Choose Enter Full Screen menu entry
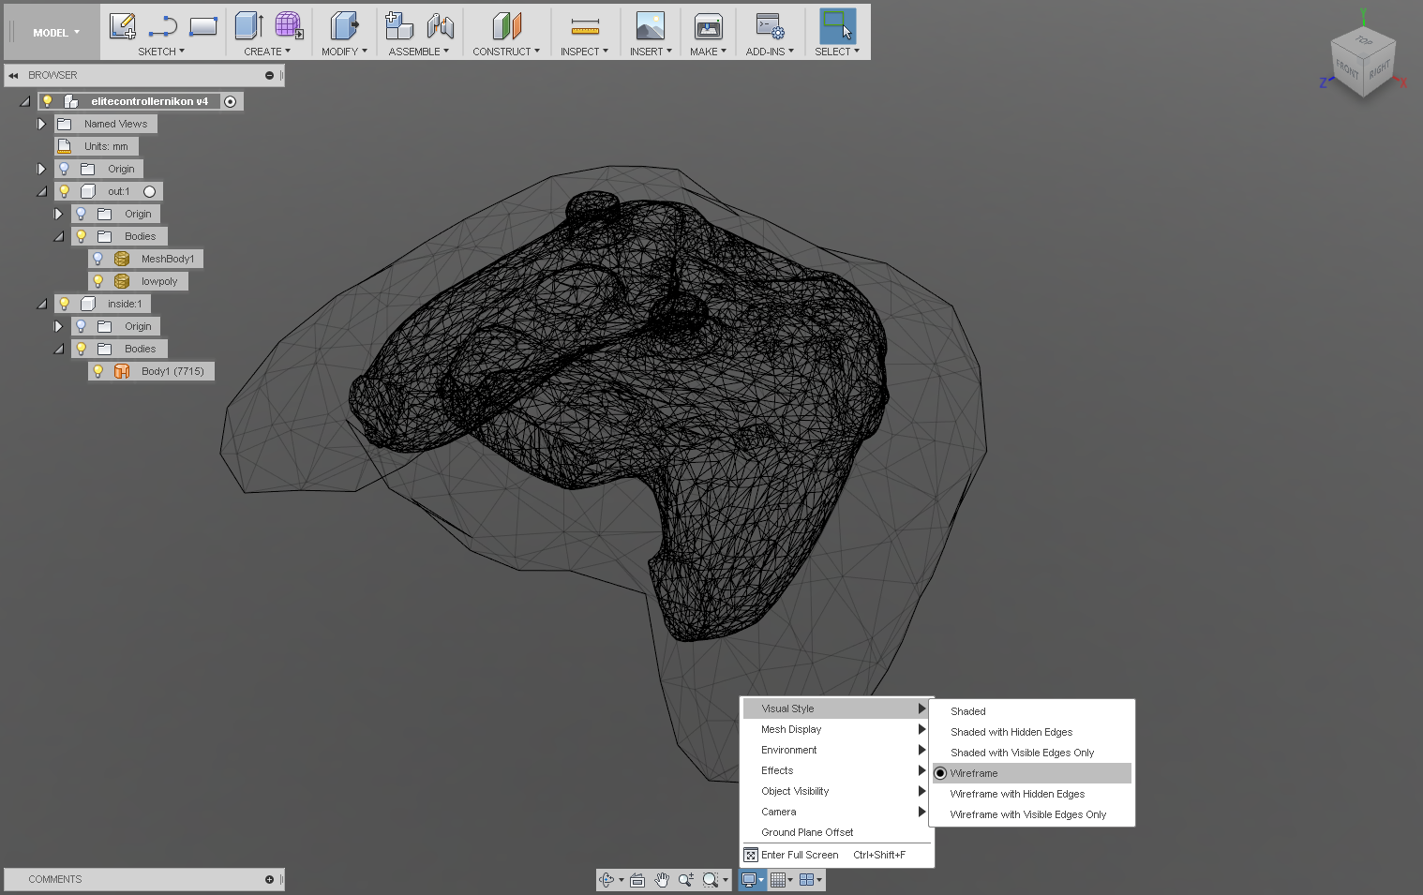 coord(837,855)
